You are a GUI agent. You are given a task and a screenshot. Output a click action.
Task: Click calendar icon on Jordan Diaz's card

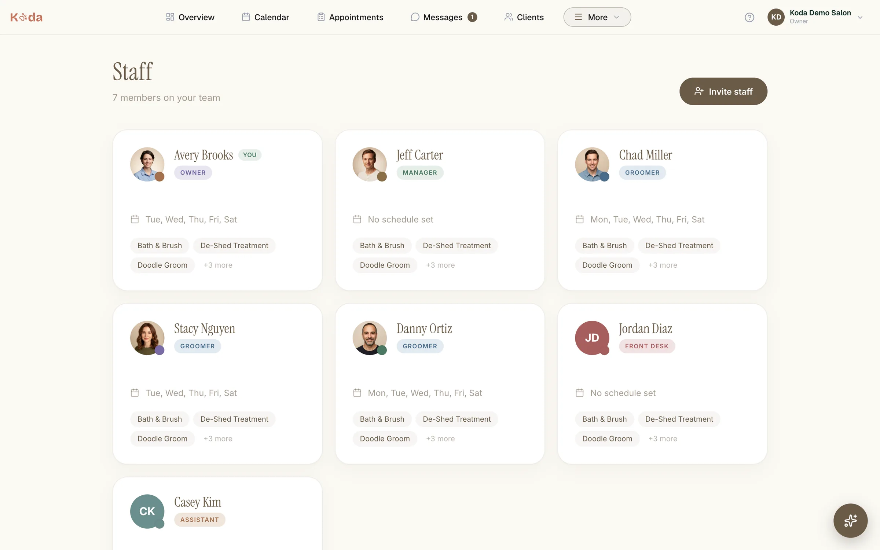click(579, 393)
